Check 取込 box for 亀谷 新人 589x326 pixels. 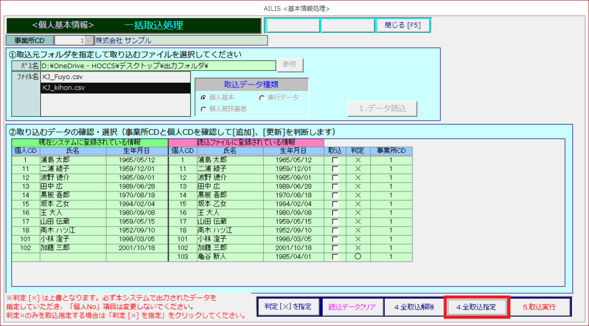click(x=335, y=257)
